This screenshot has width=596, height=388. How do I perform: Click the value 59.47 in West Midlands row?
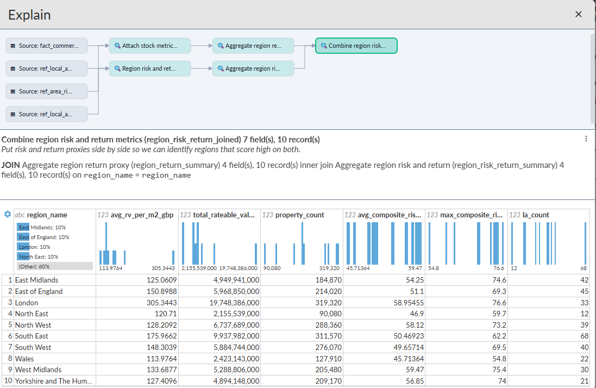384,370
